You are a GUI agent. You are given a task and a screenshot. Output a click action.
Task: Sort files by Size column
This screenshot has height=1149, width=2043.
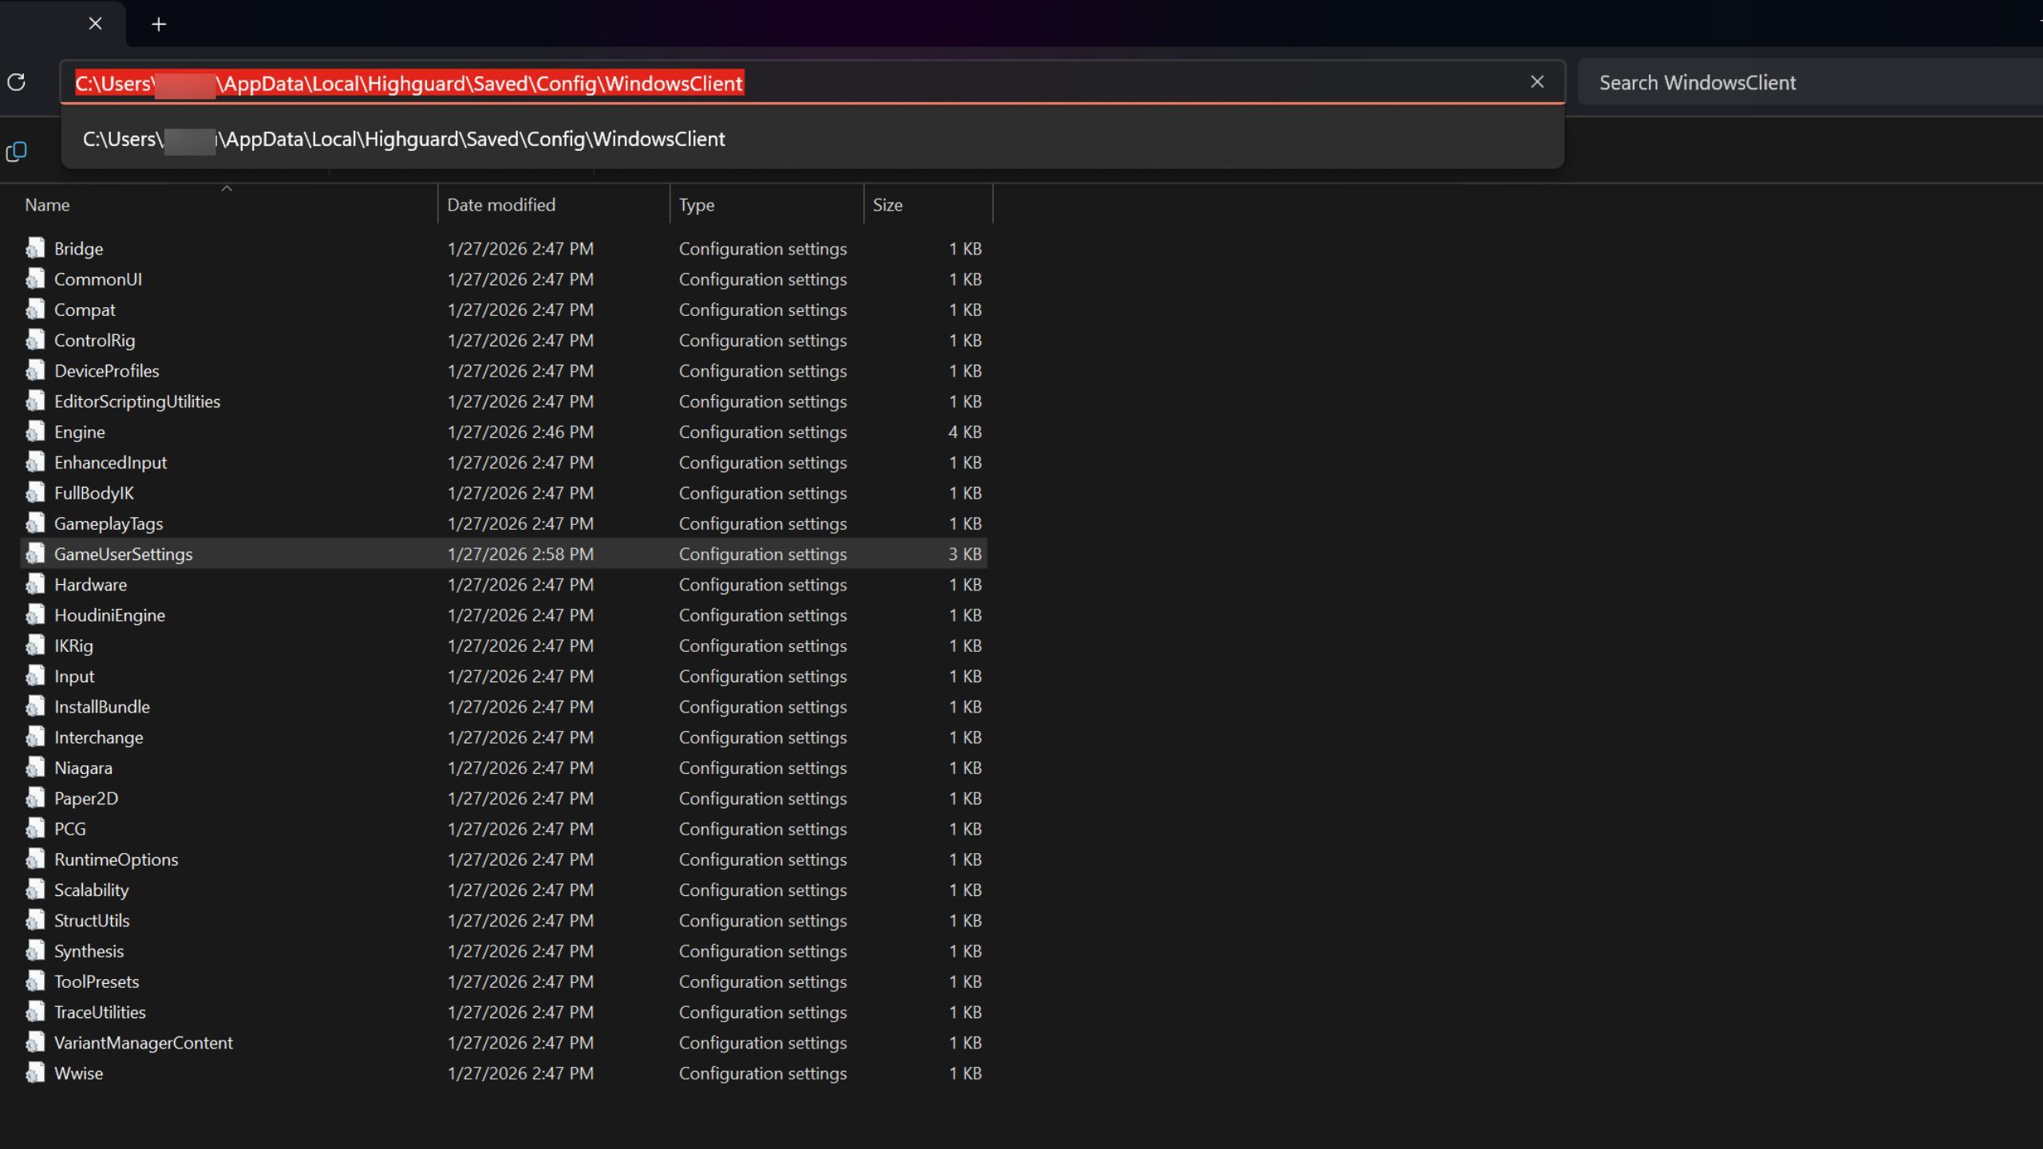coord(887,205)
